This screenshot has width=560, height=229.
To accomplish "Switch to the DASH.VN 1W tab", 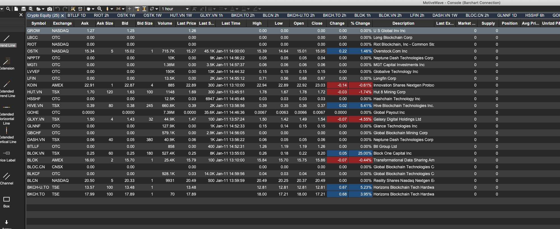I will pyautogui.click(x=445, y=15).
